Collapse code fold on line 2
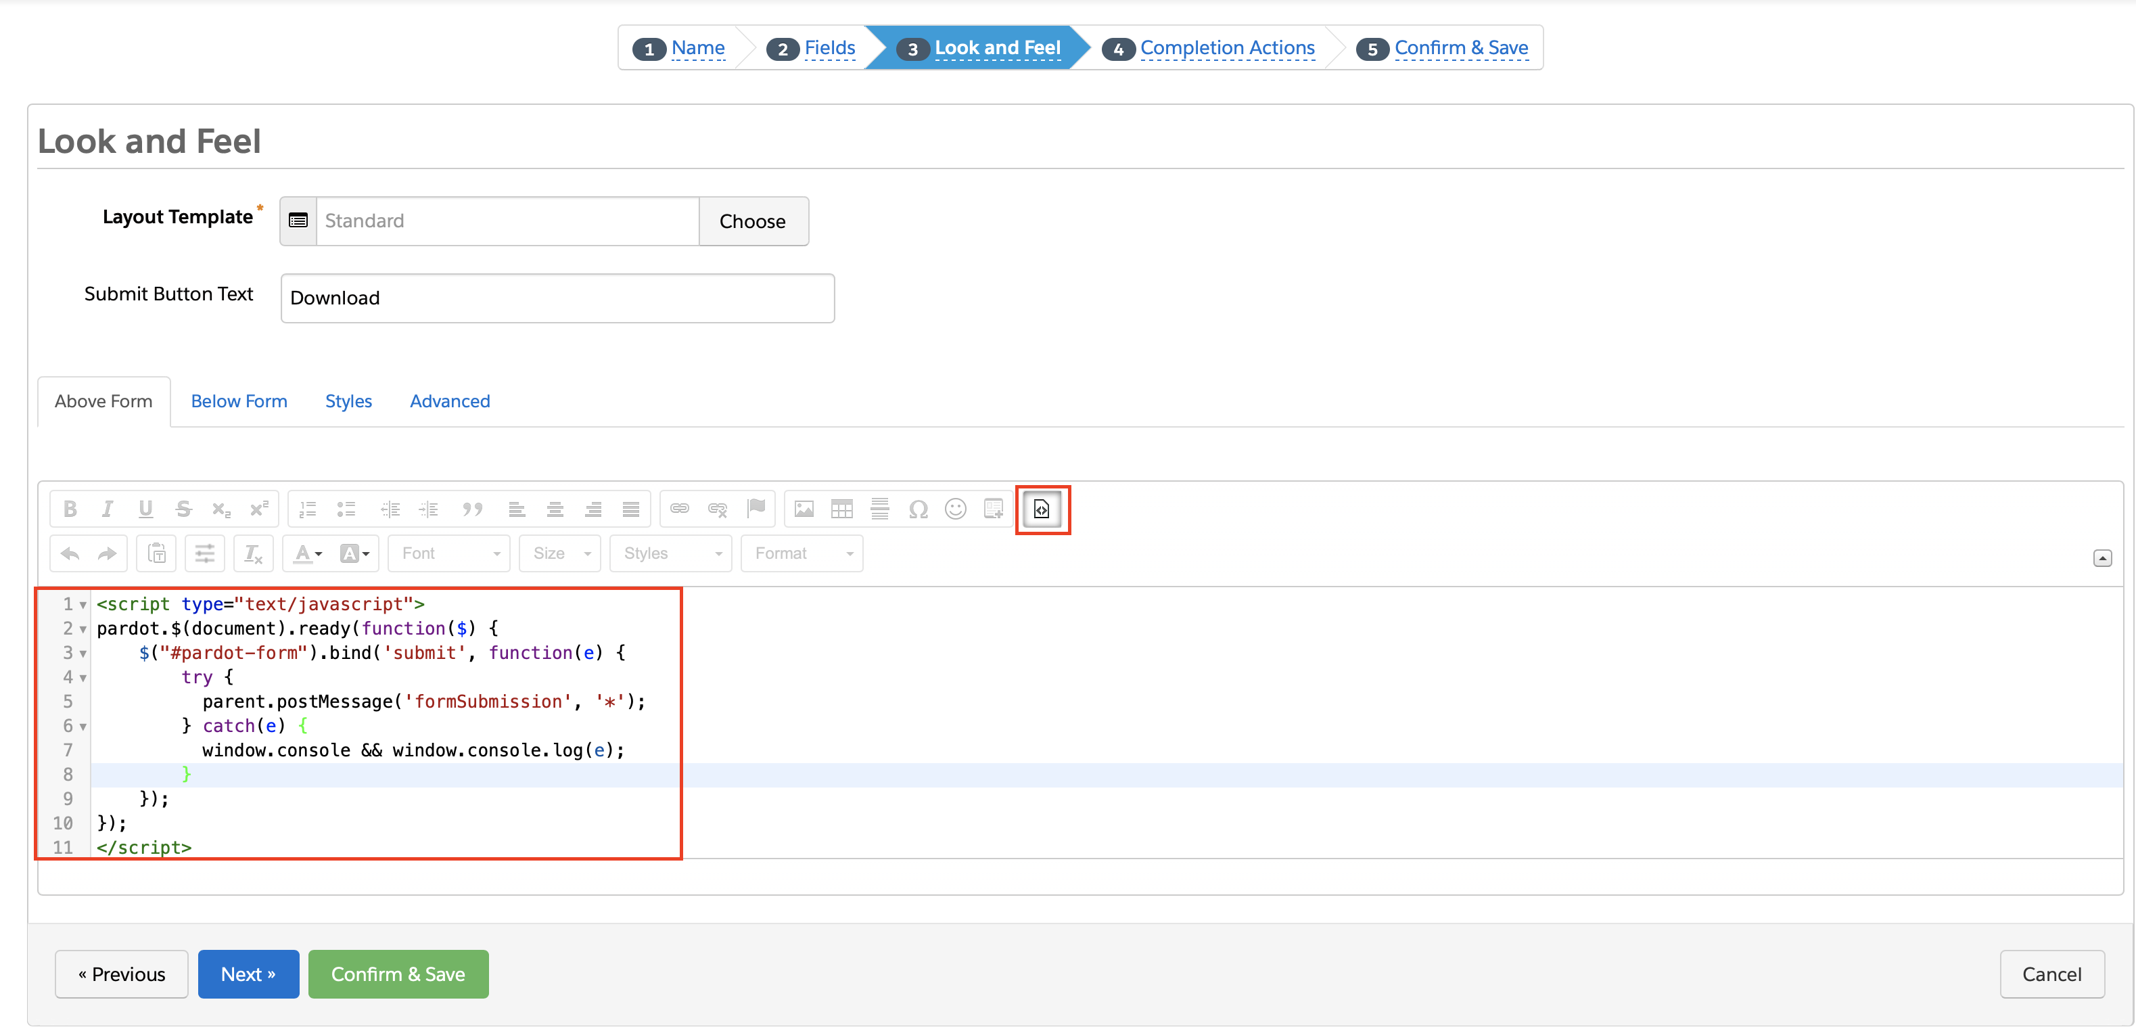2136x1027 pixels. [x=83, y=630]
